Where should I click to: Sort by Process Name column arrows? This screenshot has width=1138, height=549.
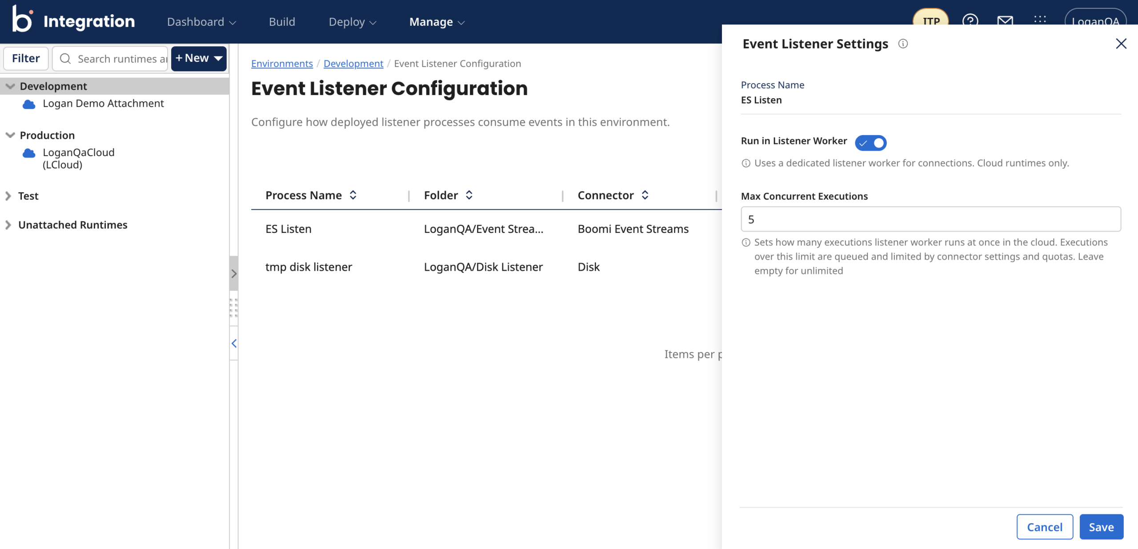[x=353, y=195]
